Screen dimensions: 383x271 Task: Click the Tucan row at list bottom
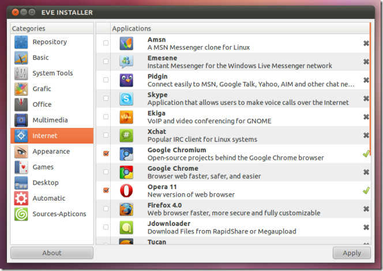[233, 240]
